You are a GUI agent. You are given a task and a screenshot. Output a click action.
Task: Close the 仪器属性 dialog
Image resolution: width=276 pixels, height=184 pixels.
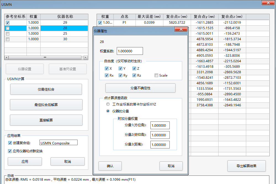[181, 30]
